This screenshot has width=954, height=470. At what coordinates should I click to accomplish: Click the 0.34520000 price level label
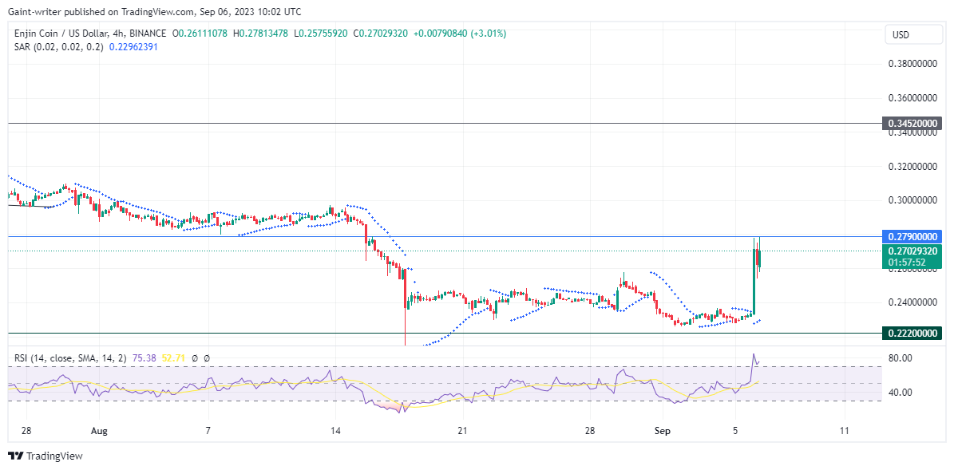point(912,124)
